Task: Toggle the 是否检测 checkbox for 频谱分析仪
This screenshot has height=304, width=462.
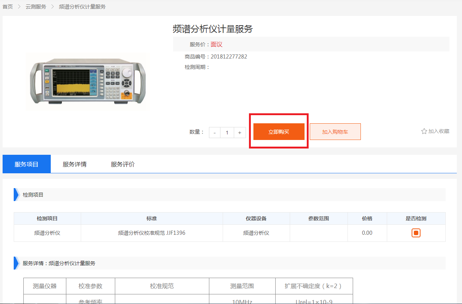Action: coord(416,233)
